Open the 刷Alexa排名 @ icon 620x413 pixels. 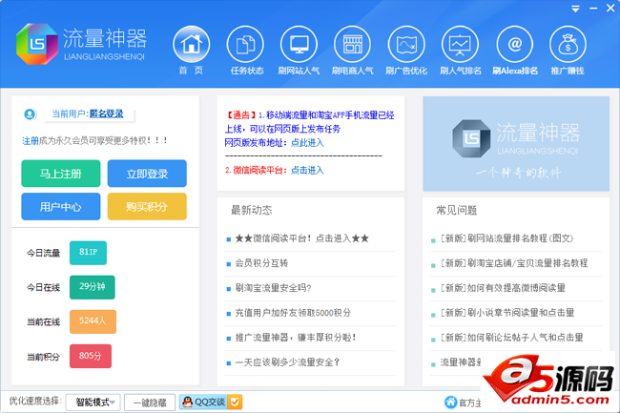(514, 45)
